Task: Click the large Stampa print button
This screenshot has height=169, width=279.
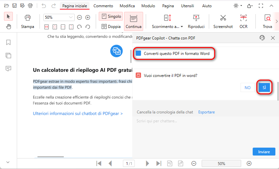Action: click(x=28, y=21)
